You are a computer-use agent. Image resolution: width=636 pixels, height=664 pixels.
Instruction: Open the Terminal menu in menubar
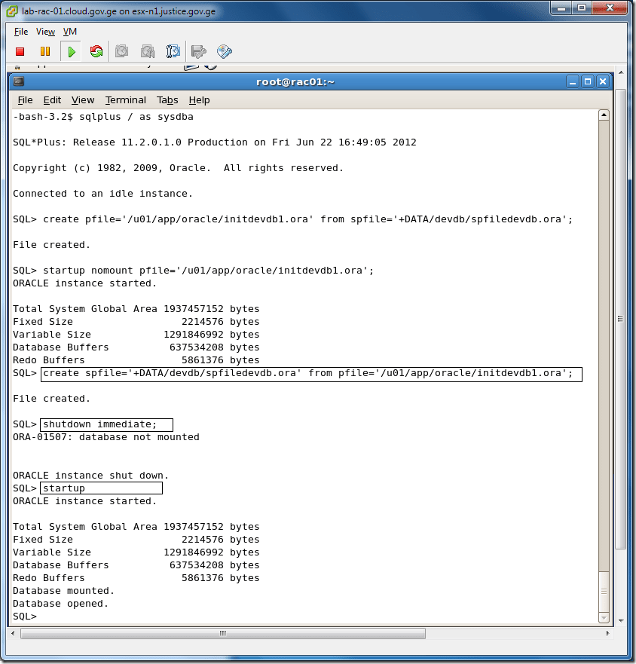point(125,100)
